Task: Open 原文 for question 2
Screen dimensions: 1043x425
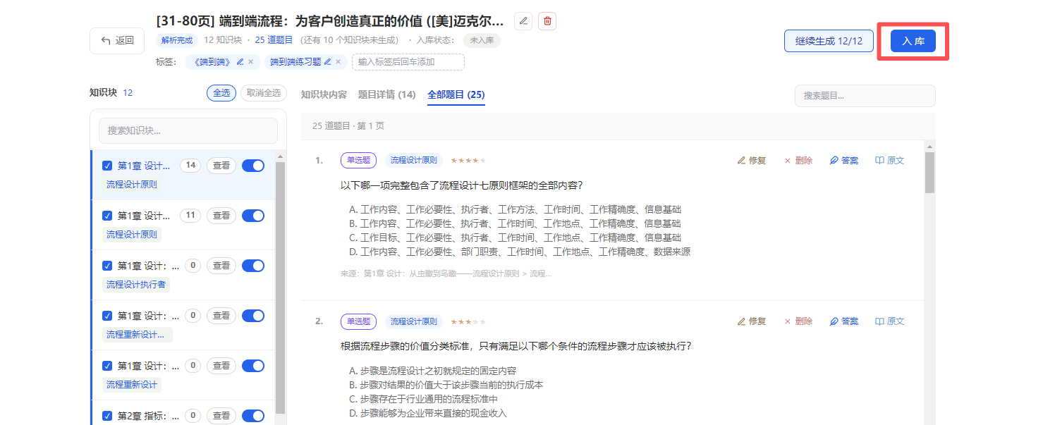Action: (890, 321)
